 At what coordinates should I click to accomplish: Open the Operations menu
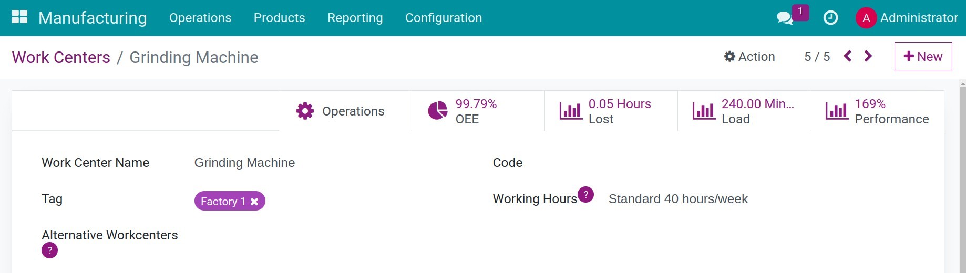(200, 18)
